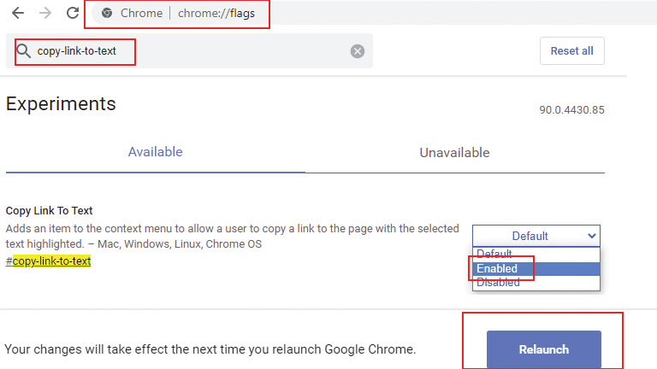Open the Default dropdown for Copy Link To Text
This screenshot has height=369, width=657.
pyautogui.click(x=536, y=236)
